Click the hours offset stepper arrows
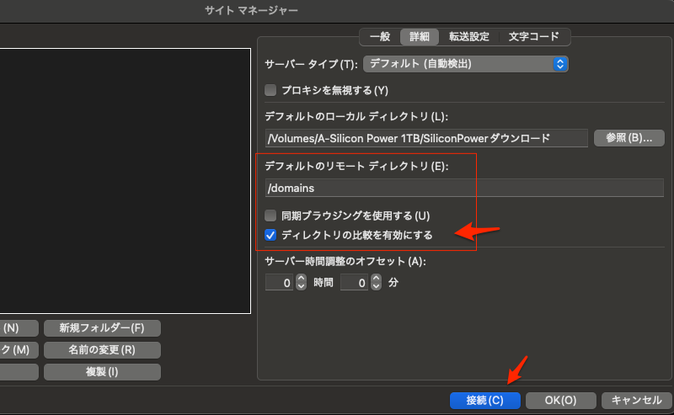The width and height of the screenshot is (674, 415). pyautogui.click(x=302, y=284)
